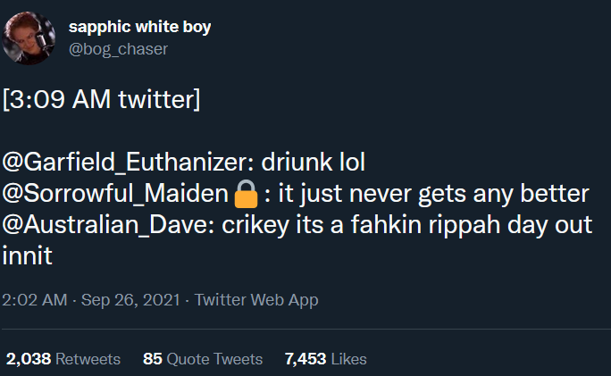Image resolution: width=611 pixels, height=376 pixels.
Task: Open the "2:02 AM" timestamp
Action: pos(36,300)
